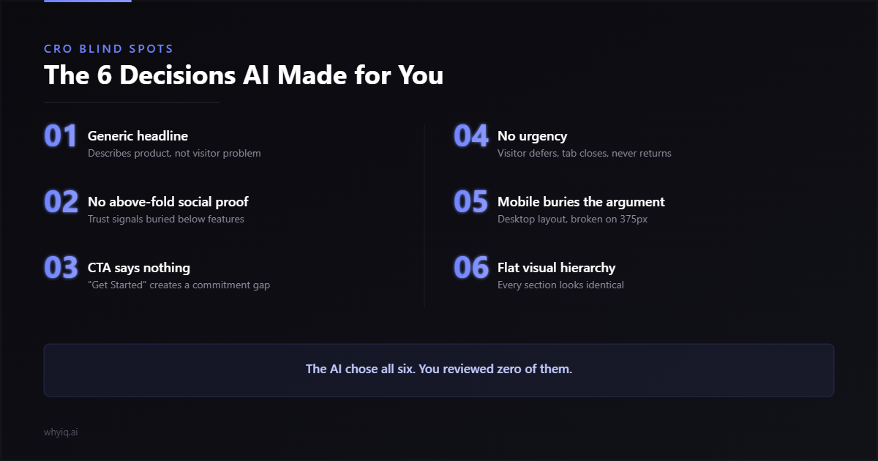Click "Describes product, not visitor problem" text

point(174,154)
